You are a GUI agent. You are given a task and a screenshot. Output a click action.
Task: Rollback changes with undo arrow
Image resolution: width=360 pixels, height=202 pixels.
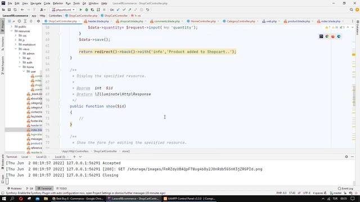click(x=147, y=10)
